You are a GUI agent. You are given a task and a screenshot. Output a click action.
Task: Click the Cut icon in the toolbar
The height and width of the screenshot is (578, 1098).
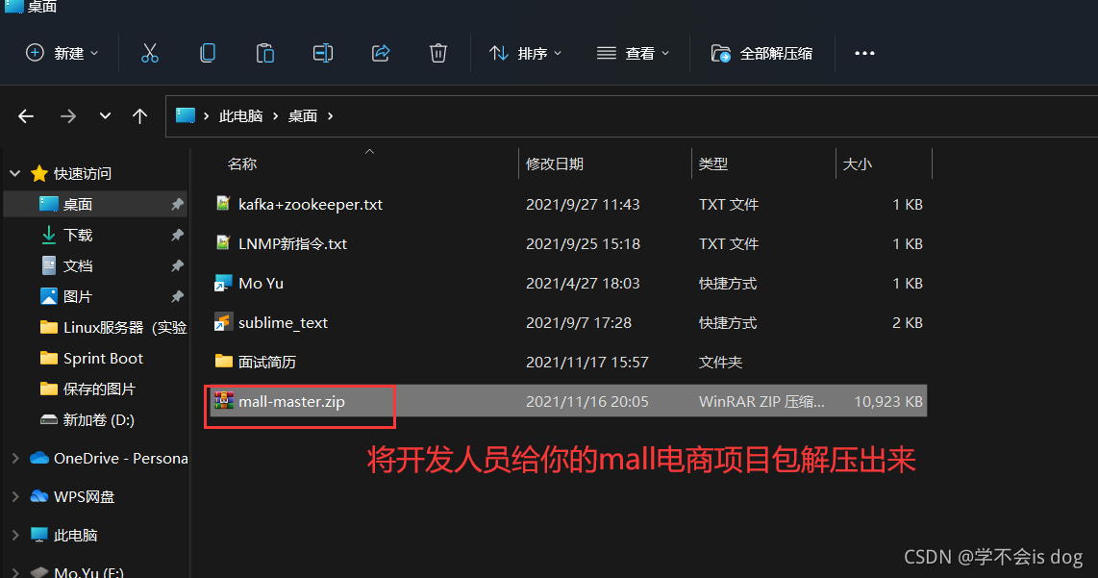(x=150, y=53)
